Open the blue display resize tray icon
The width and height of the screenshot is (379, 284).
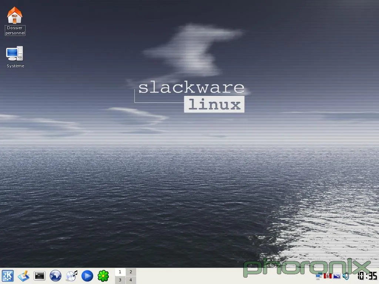point(337,276)
